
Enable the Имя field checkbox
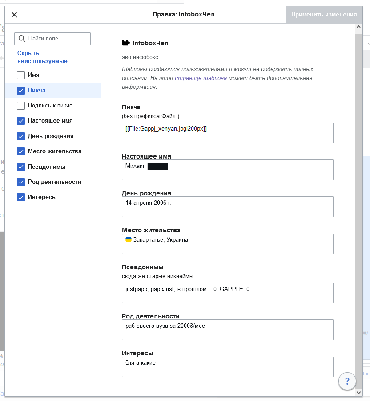coord(21,75)
